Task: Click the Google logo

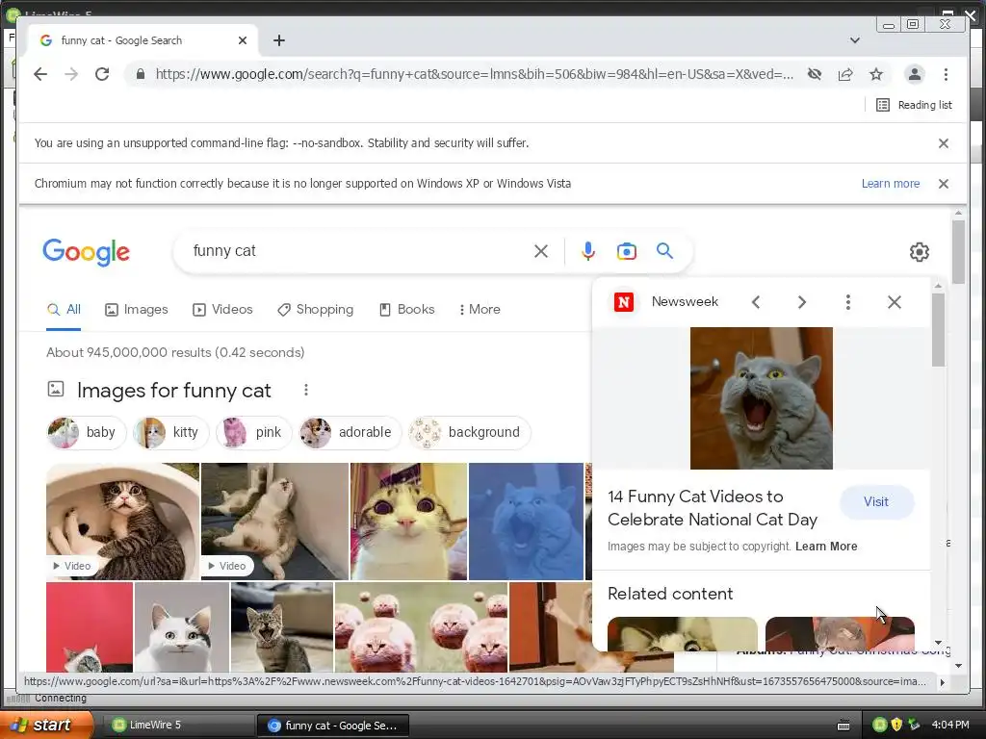Action: [x=86, y=252]
